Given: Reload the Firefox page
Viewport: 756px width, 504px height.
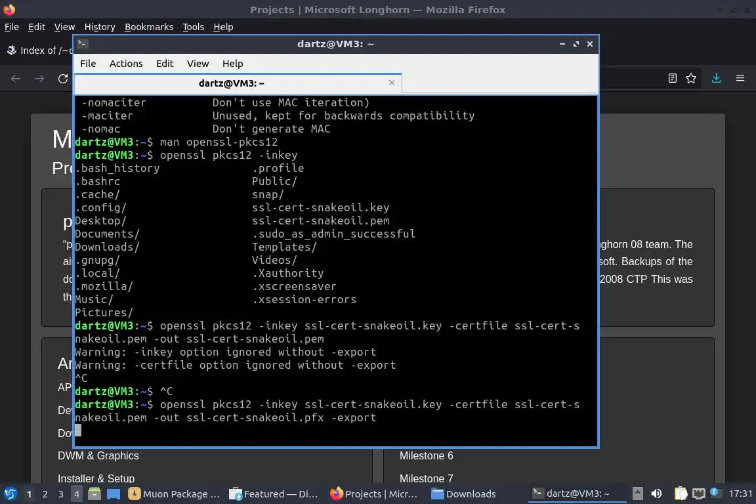Looking at the screenshot, I should 63,79.
